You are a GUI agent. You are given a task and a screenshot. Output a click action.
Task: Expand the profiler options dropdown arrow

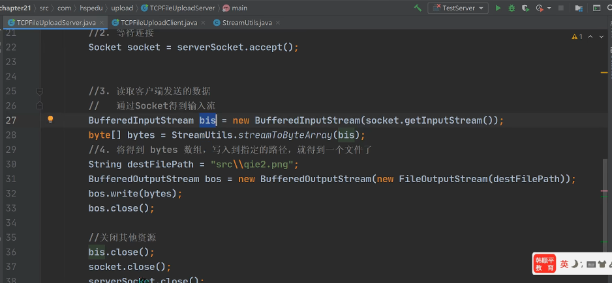(549, 8)
